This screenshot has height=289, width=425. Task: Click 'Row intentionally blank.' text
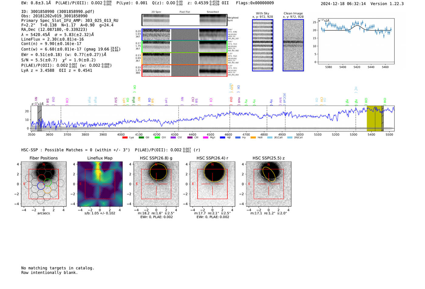(49, 273)
